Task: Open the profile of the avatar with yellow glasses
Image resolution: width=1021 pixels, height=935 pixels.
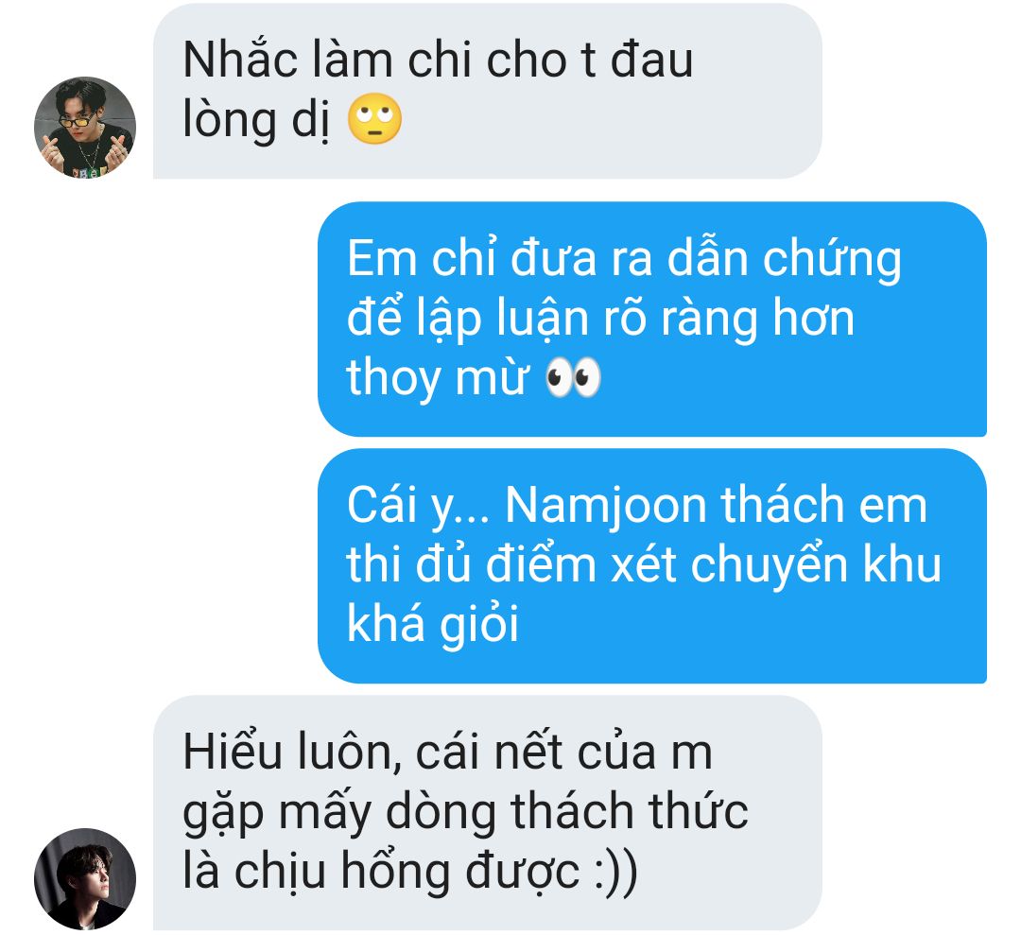Action: (x=85, y=128)
